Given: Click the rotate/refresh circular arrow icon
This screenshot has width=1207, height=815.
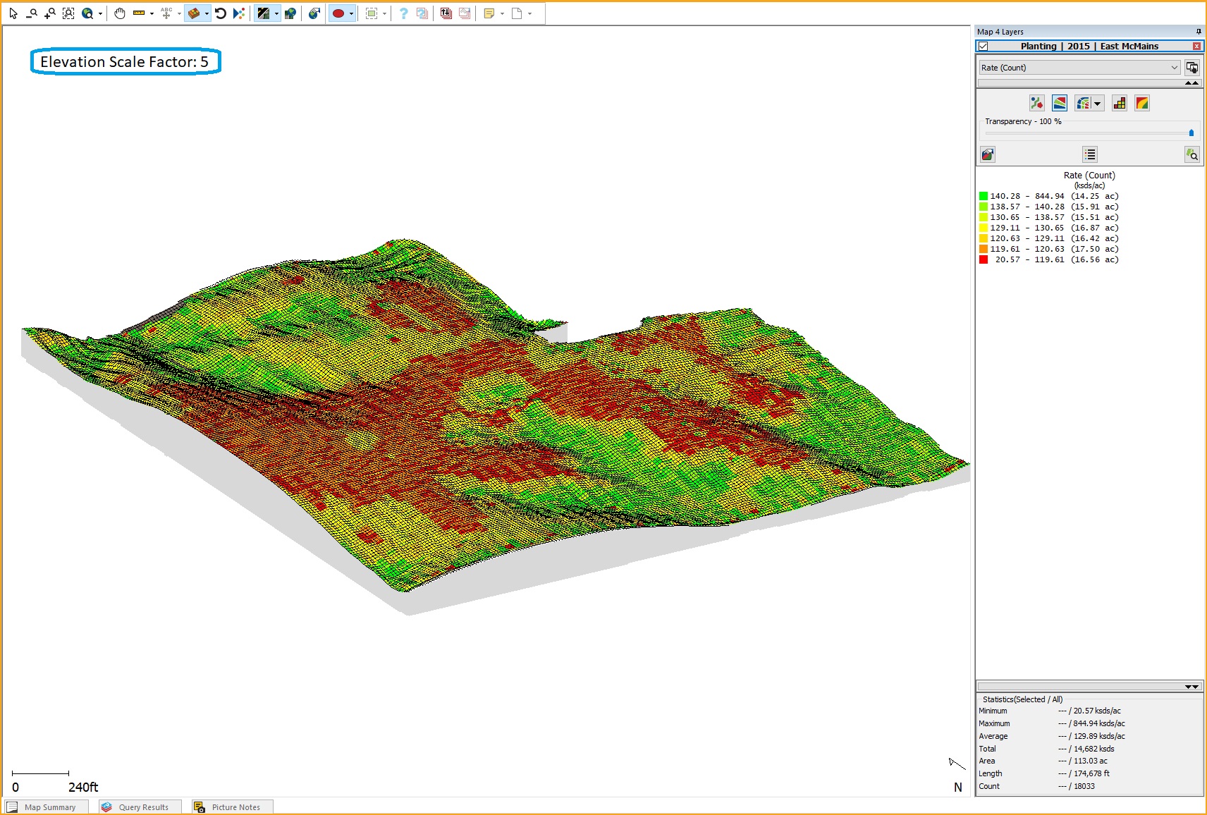Looking at the screenshot, I should tap(221, 13).
